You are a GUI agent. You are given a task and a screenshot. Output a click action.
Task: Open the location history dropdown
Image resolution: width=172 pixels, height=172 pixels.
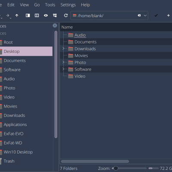[x=145, y=15]
